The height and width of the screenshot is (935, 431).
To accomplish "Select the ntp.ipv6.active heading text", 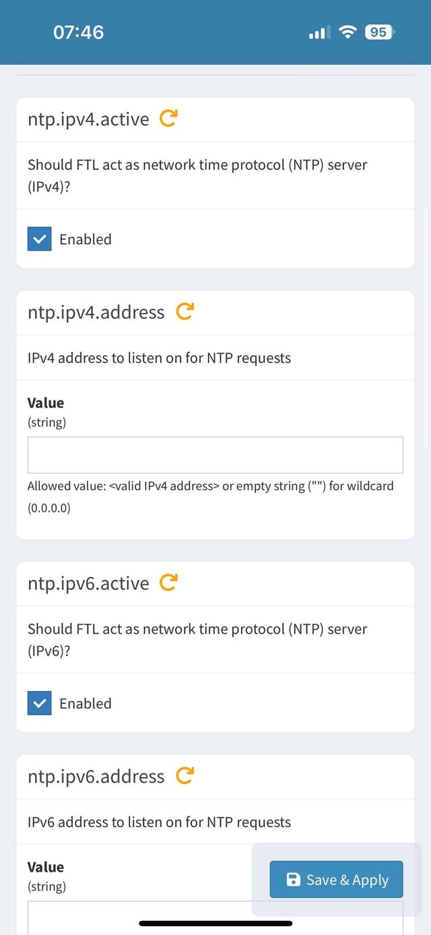I will [88, 583].
